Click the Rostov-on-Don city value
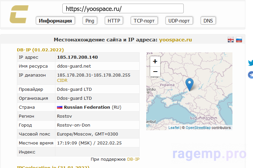This screenshot has height=168, width=253. click(x=74, y=125)
